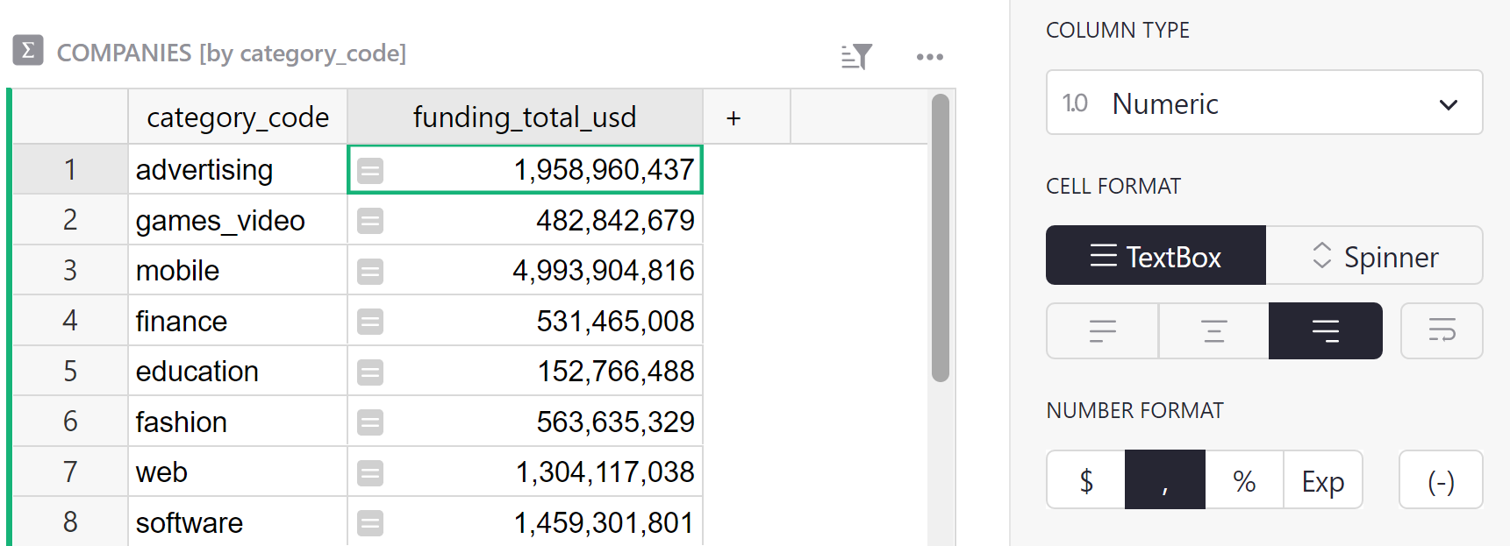Add a new column with plus button
Screen dimensions: 1510x546
point(734,117)
